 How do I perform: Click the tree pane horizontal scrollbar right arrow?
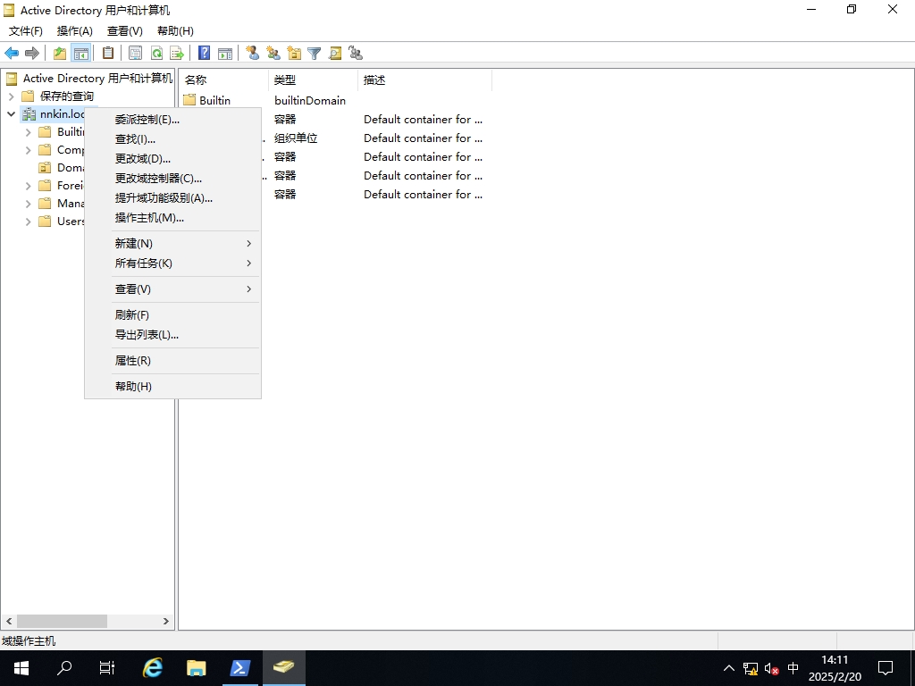point(165,621)
